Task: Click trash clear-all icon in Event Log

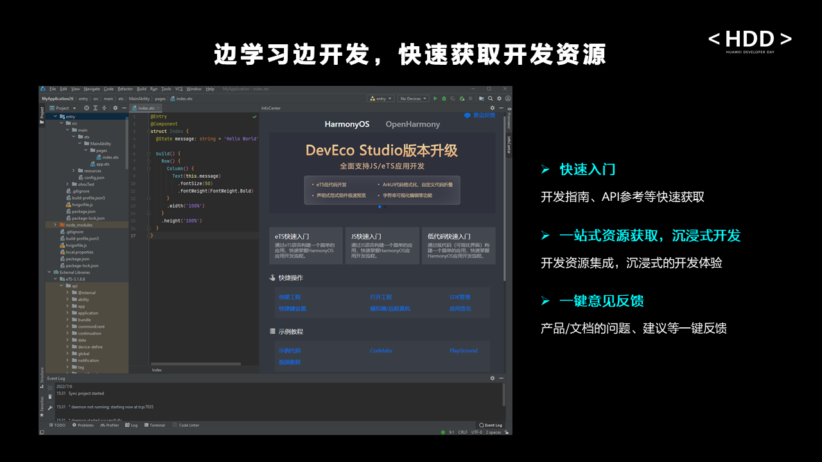Action: click(50, 397)
